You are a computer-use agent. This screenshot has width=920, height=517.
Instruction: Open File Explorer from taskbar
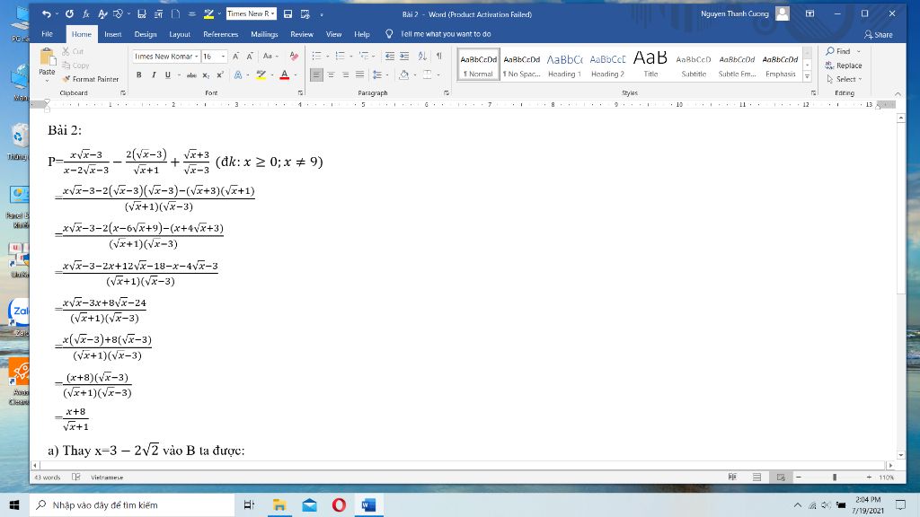coord(279,504)
